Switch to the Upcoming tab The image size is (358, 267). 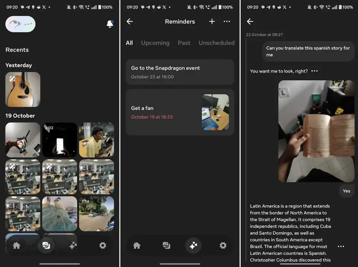pos(155,43)
